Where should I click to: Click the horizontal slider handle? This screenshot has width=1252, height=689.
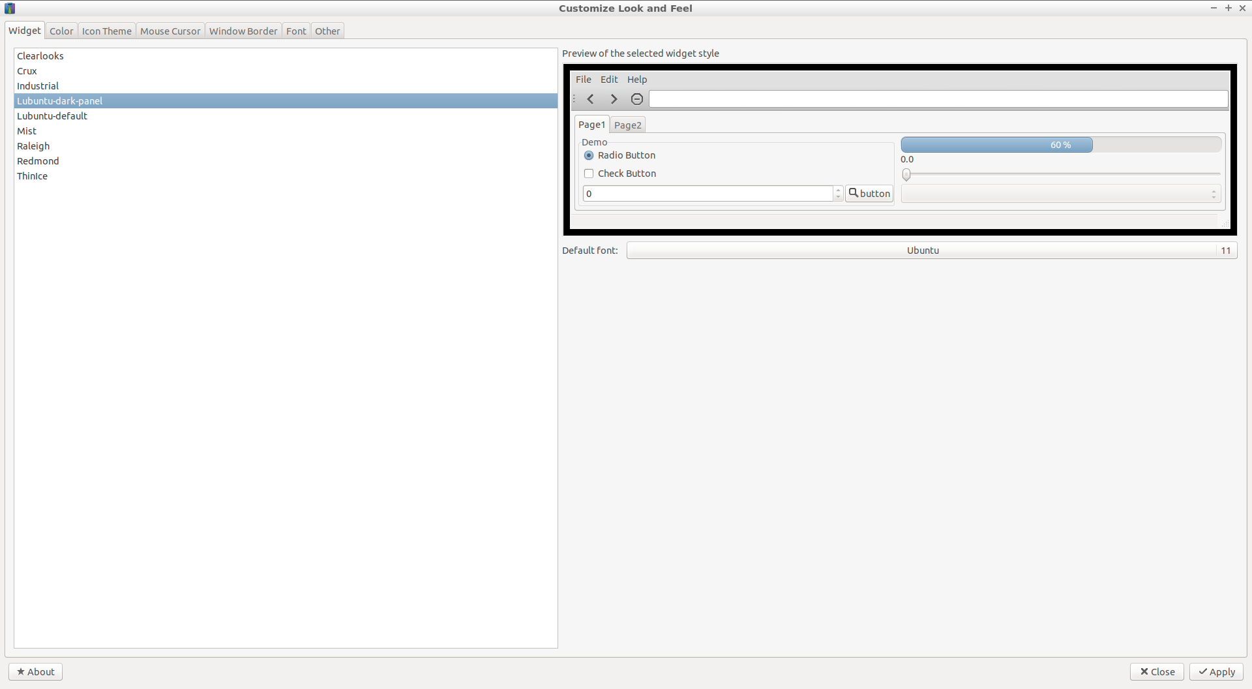(906, 174)
